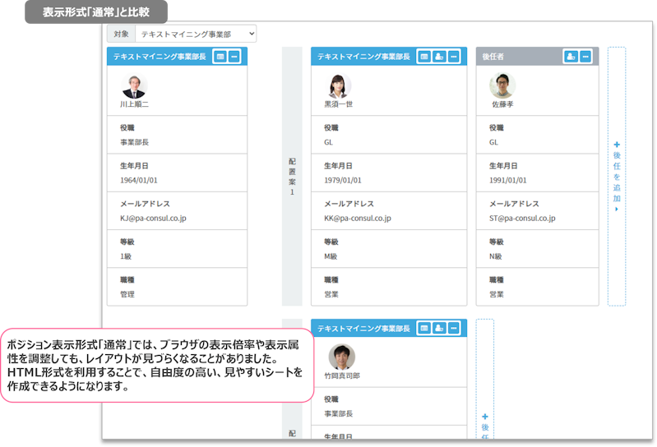The width and height of the screenshot is (657, 447).
Task: Click person icon on 竹岡真司郎's card header
Action: coord(440,328)
